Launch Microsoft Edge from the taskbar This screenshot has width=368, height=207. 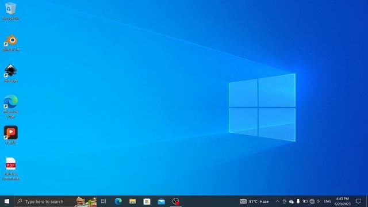click(118, 201)
